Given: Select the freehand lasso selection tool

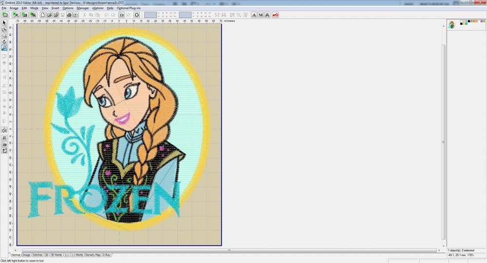Looking at the screenshot, I should tap(4, 35).
